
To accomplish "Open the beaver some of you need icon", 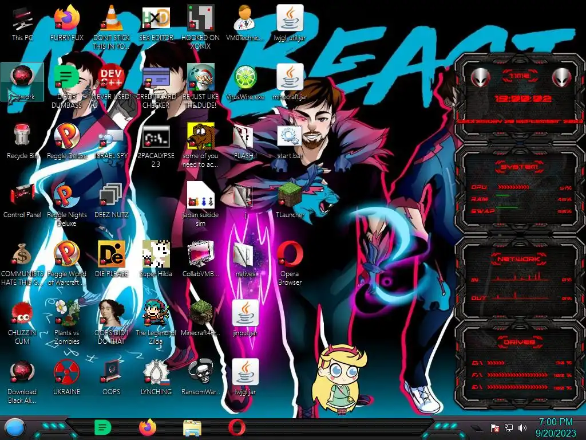I will click(x=200, y=145).
